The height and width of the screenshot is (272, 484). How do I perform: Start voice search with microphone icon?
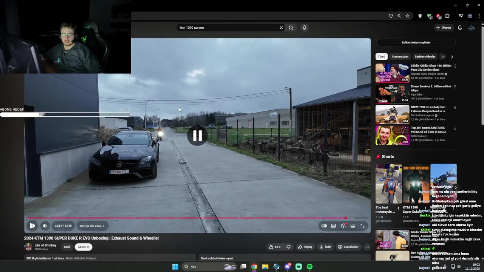tap(304, 28)
